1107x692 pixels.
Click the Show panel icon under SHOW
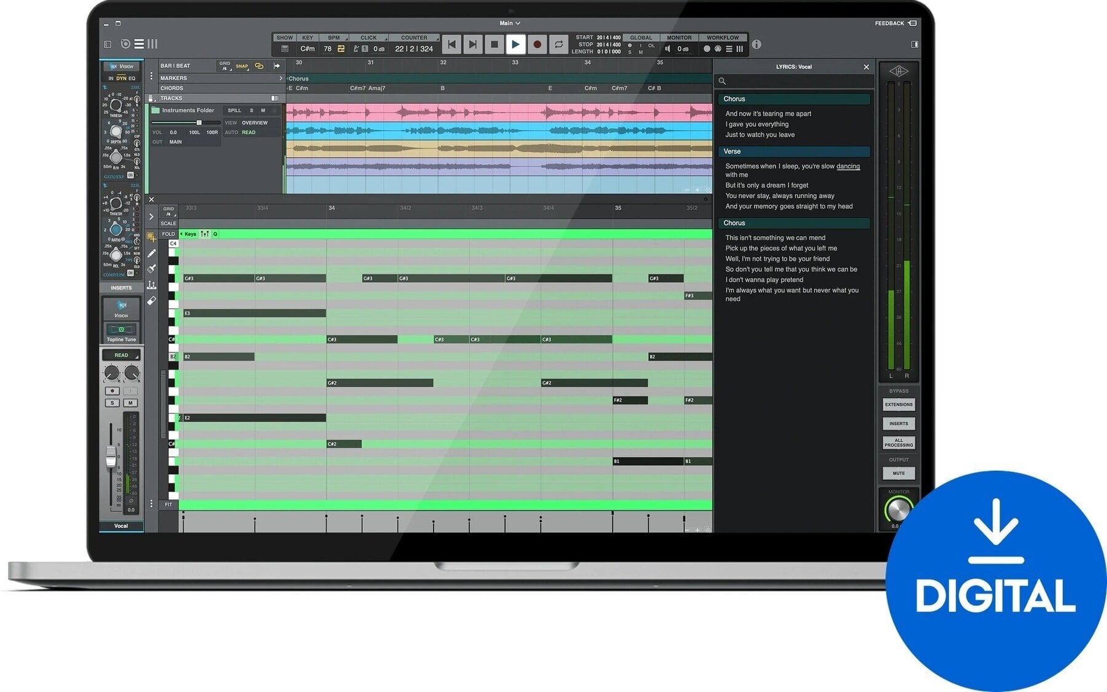pyautogui.click(x=285, y=49)
